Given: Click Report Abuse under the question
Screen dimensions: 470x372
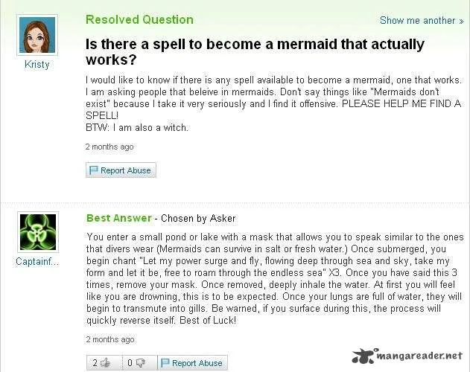Looking at the screenshot, I should [x=121, y=170].
